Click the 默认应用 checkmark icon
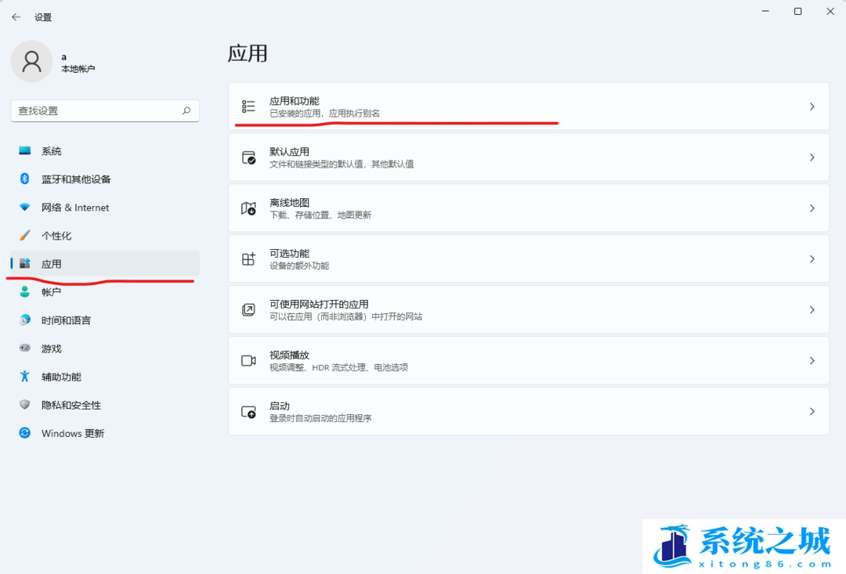This screenshot has width=846, height=574. [248, 157]
